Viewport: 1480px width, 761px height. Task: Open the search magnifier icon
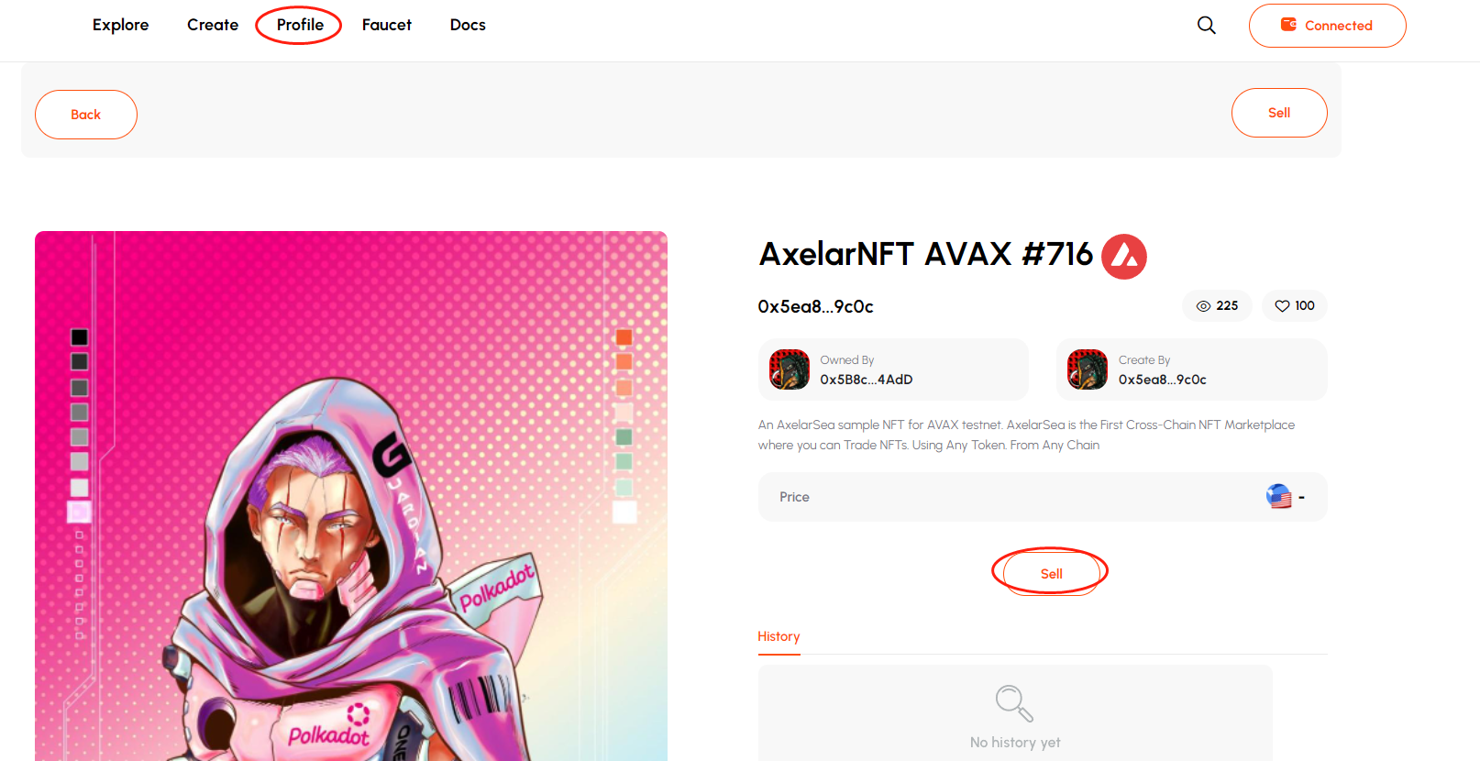coord(1207,26)
